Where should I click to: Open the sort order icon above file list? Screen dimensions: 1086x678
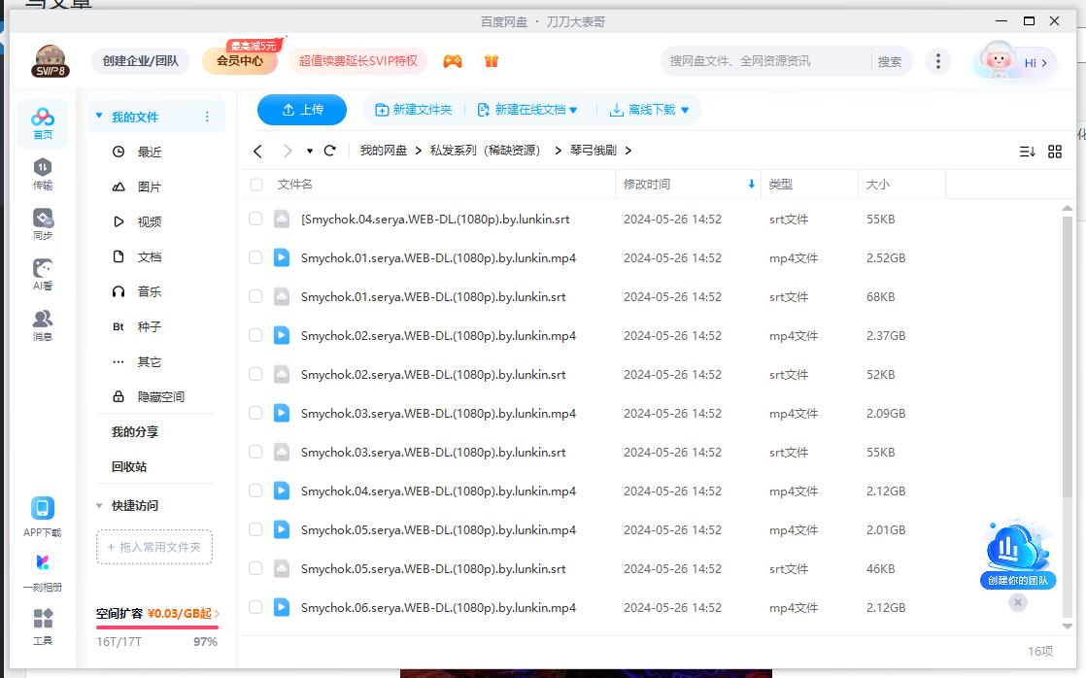point(1029,152)
